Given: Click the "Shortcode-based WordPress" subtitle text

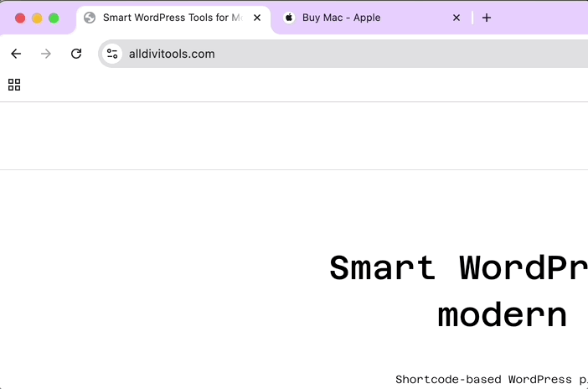Looking at the screenshot, I should 490,379.
